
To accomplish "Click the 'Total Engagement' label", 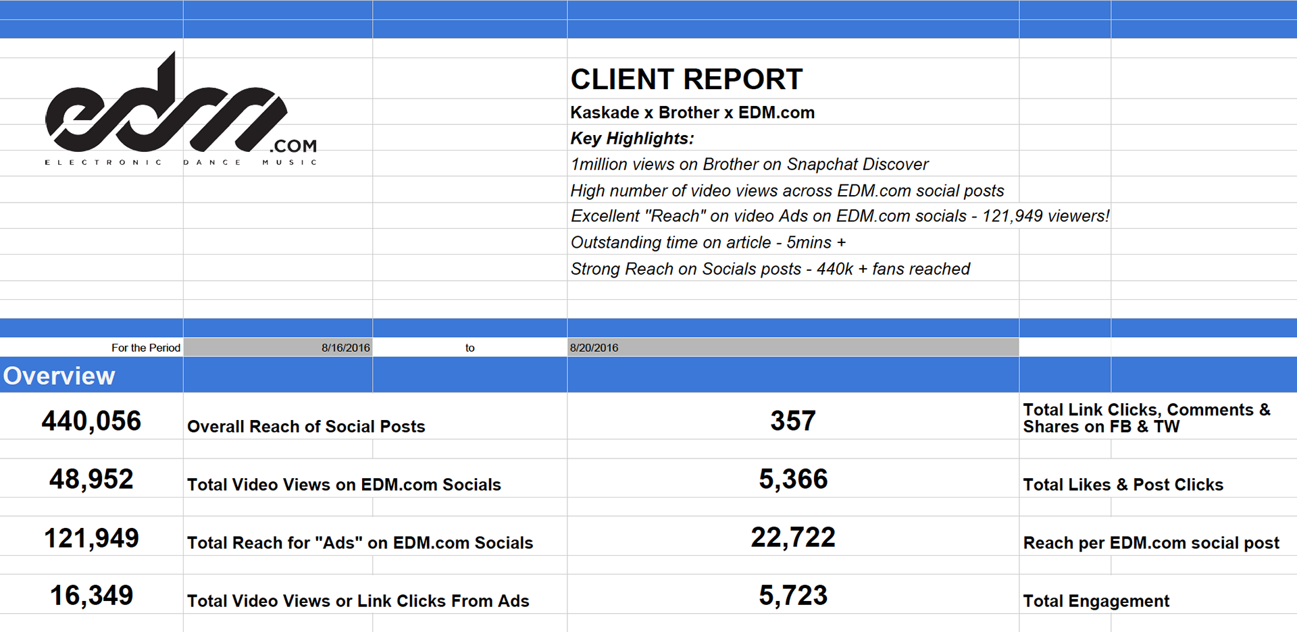I will click(x=1096, y=601).
